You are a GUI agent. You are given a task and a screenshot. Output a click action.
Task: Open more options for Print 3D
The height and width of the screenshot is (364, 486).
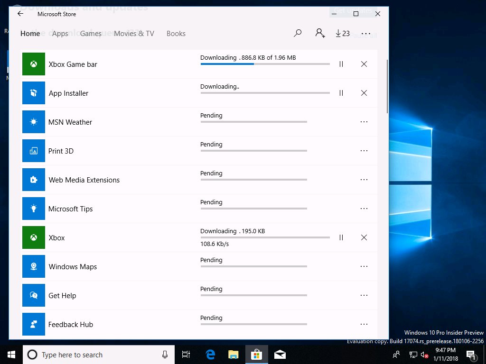pyautogui.click(x=364, y=151)
